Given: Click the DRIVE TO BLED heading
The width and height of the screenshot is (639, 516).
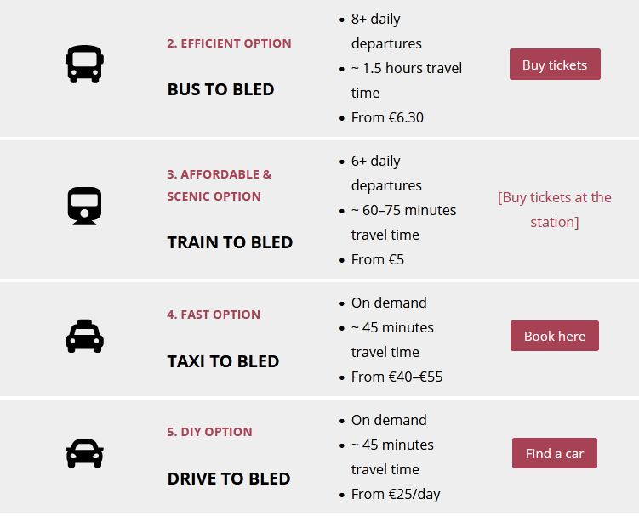Looking at the screenshot, I should click(229, 479).
